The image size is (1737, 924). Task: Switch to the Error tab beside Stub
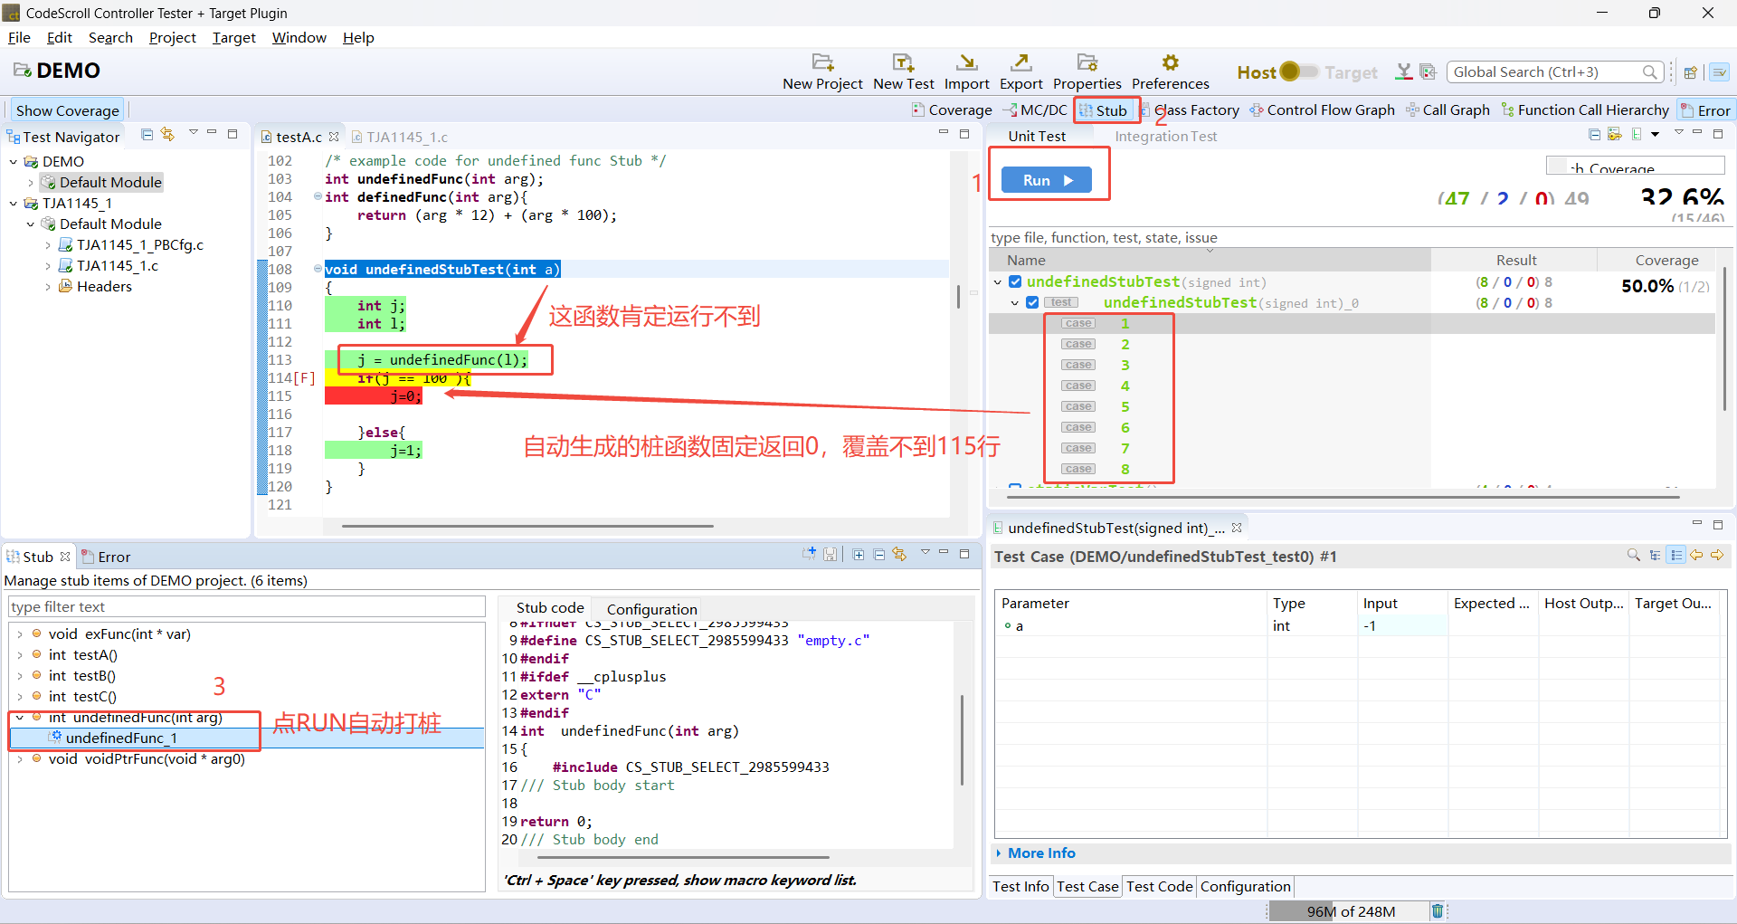coord(106,557)
